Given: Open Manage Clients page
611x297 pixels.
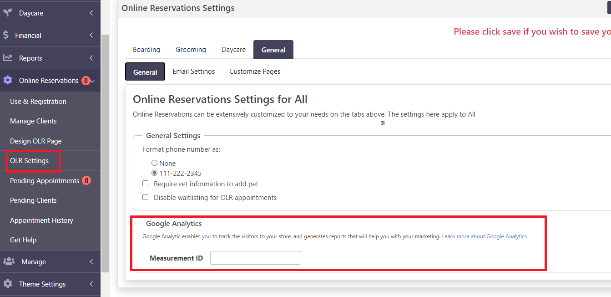Looking at the screenshot, I should tap(33, 121).
